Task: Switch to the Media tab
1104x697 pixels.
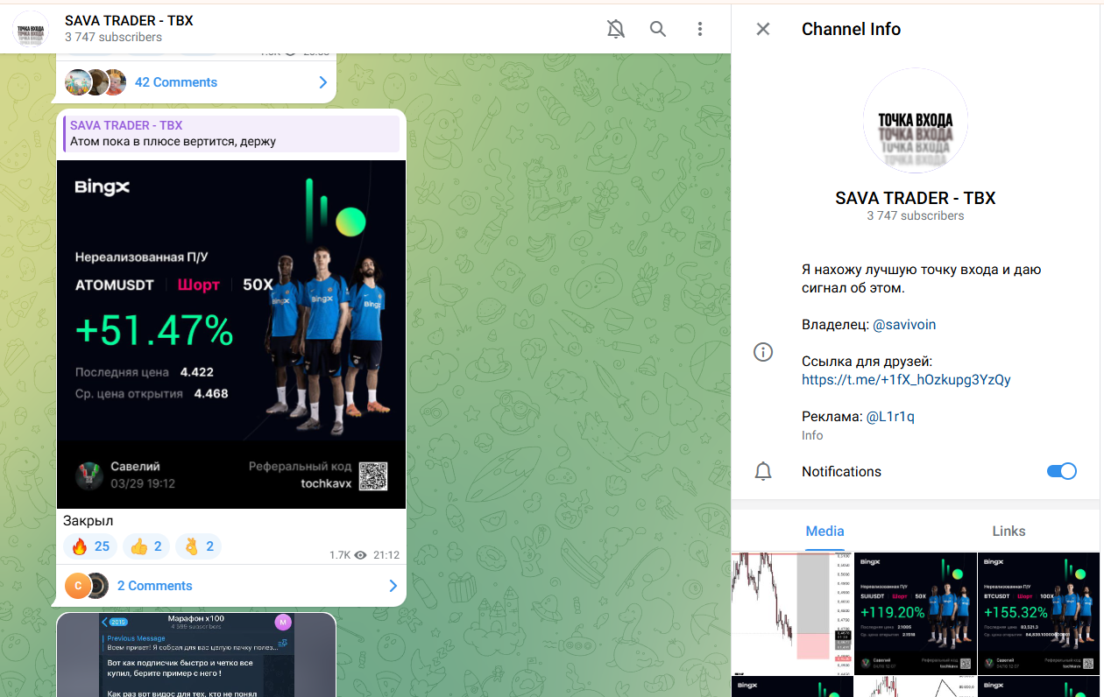Action: 825,531
